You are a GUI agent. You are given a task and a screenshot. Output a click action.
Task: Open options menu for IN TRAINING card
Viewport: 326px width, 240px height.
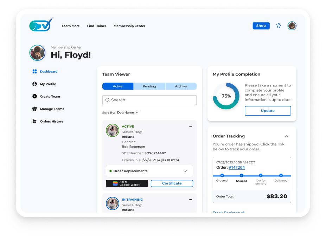tap(191, 200)
